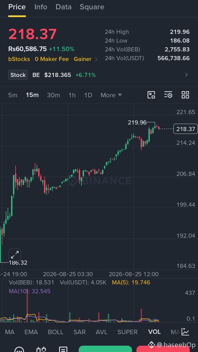Tap the 2026-08-25 12:00 time label
198x352 pixels.
click(x=134, y=274)
